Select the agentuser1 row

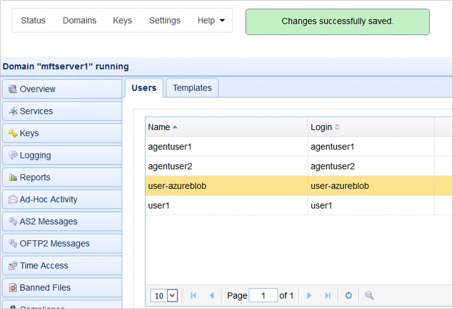pyautogui.click(x=170, y=147)
